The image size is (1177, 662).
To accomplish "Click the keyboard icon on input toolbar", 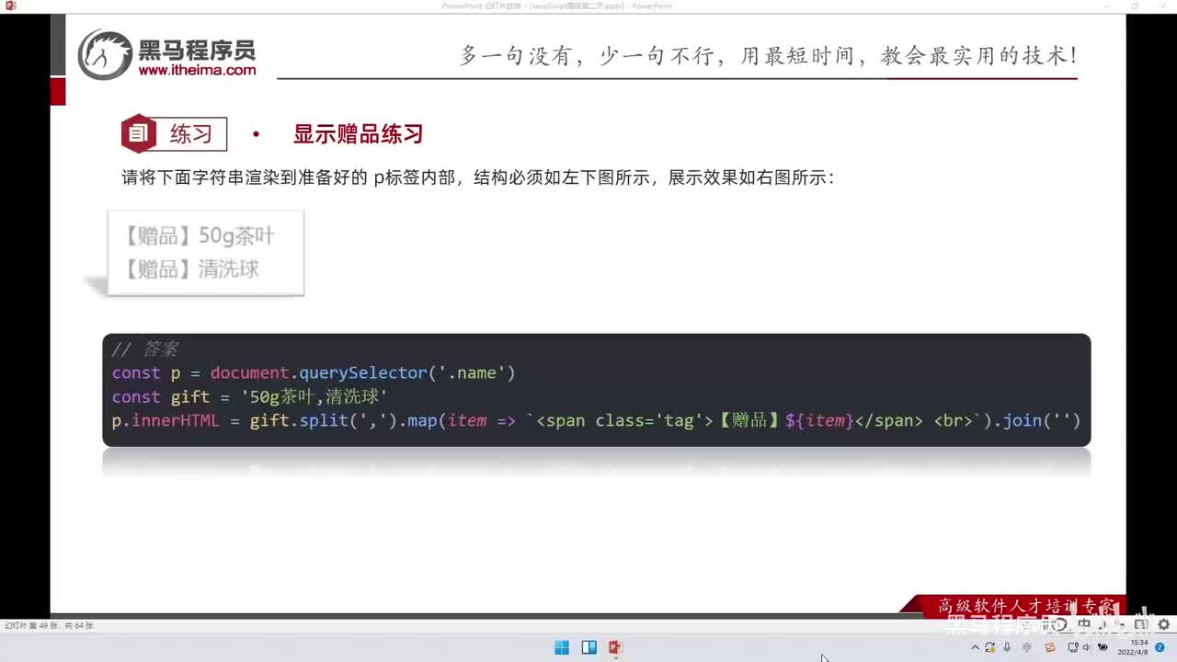I will pos(1141,624).
